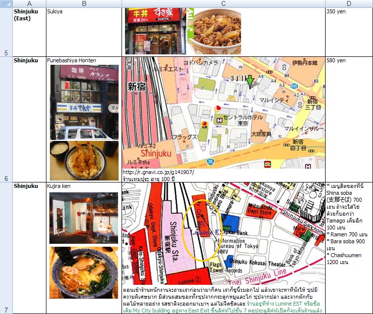
Task: Select row 5 header
Action: pyautogui.click(x=6, y=32)
